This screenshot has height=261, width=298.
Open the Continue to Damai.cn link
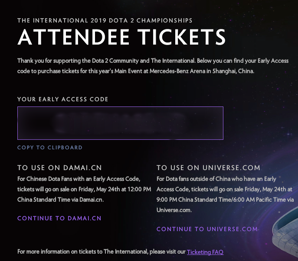click(59, 218)
